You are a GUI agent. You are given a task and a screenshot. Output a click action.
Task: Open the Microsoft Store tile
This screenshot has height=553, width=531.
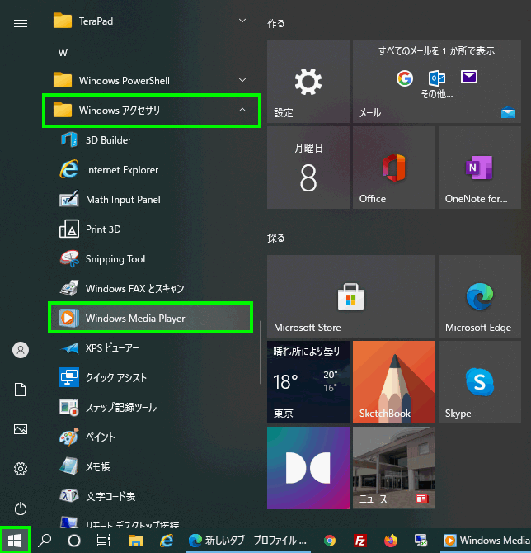click(351, 296)
